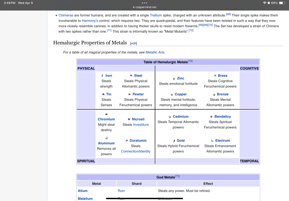Open the Nicrosil metal link
The image size is (289, 201).
[138, 119]
